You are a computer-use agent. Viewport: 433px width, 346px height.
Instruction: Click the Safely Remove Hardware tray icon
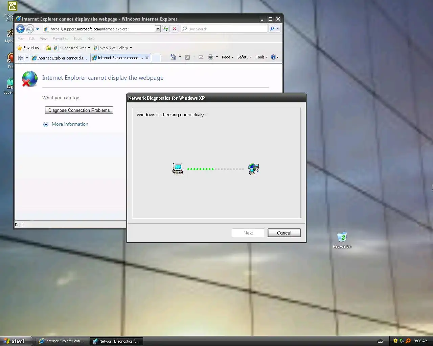(x=402, y=341)
